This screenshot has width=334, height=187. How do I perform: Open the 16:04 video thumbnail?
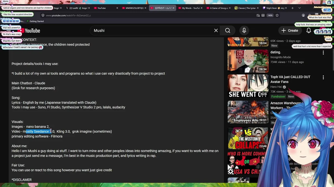(248, 42)
